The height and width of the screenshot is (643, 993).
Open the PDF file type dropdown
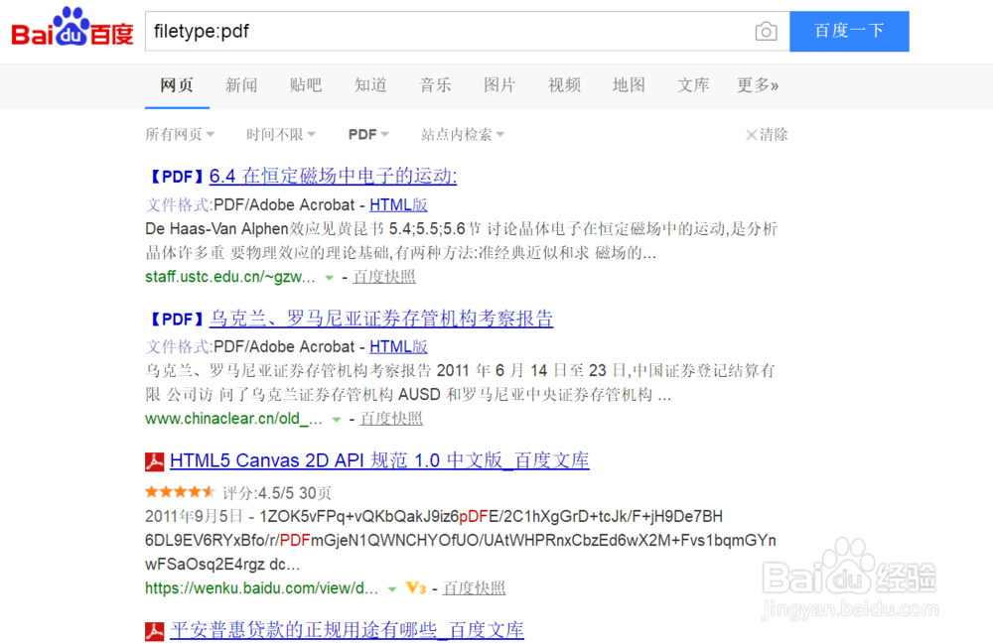tap(368, 134)
